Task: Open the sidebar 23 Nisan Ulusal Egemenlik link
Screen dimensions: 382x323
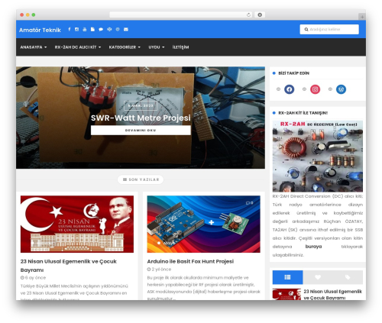Action: point(332,295)
